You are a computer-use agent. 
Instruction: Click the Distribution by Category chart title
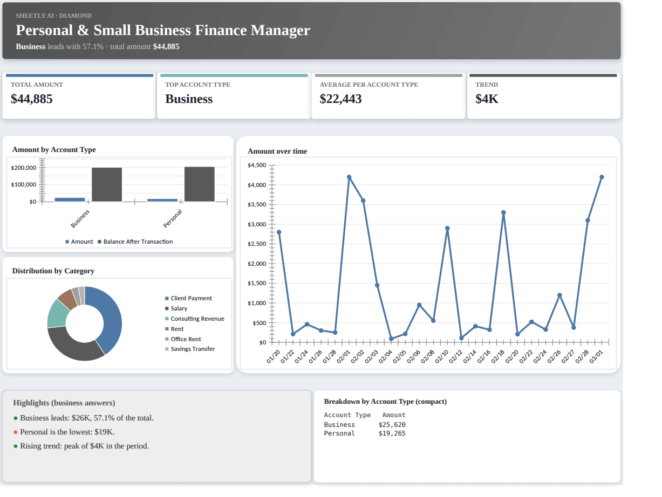point(53,271)
